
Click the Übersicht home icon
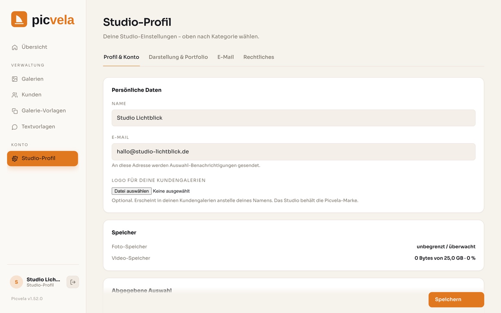point(15,47)
